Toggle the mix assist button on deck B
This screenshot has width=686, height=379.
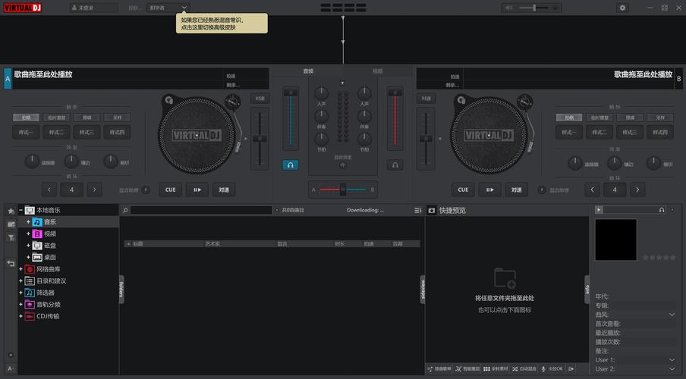pyautogui.click(x=542, y=189)
